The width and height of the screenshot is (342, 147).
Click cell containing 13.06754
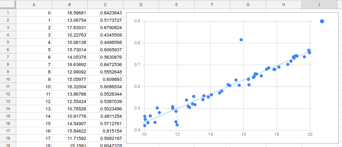70,20
